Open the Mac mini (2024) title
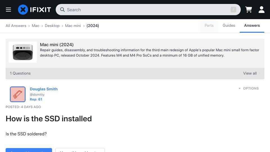 click(57, 45)
